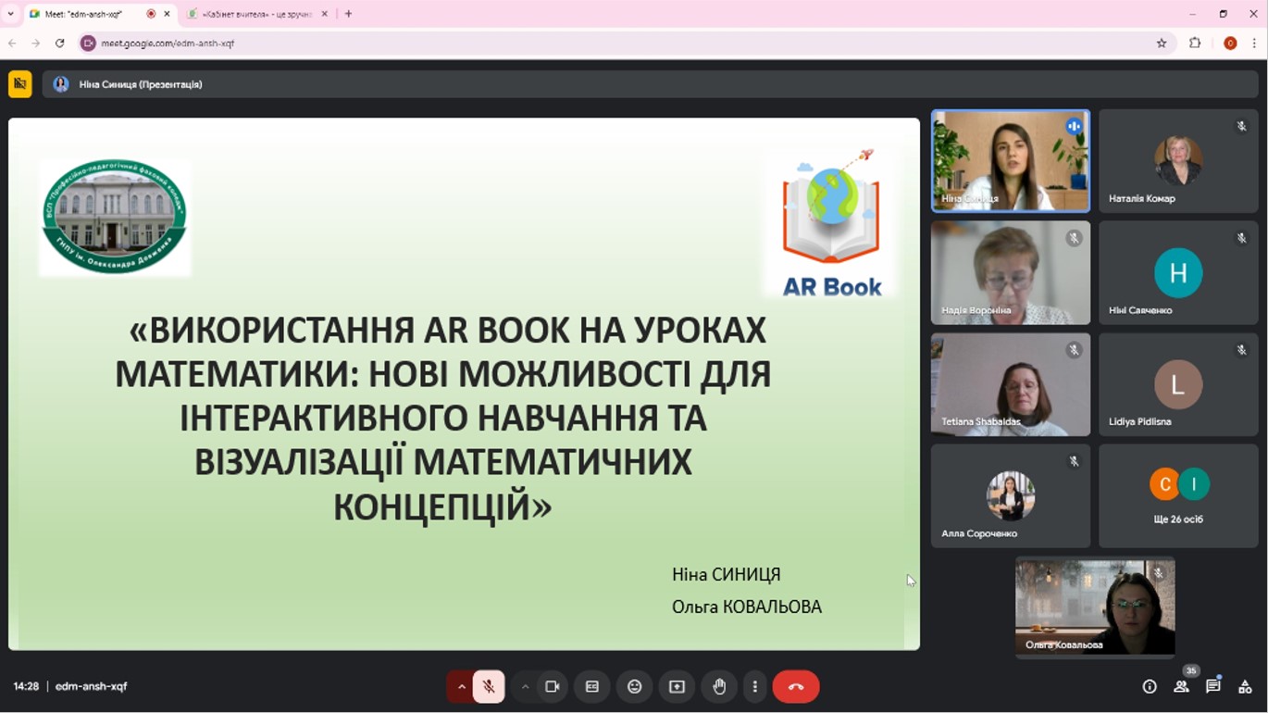Leave the call with red hang-up button
1268x713 pixels.
tap(796, 686)
